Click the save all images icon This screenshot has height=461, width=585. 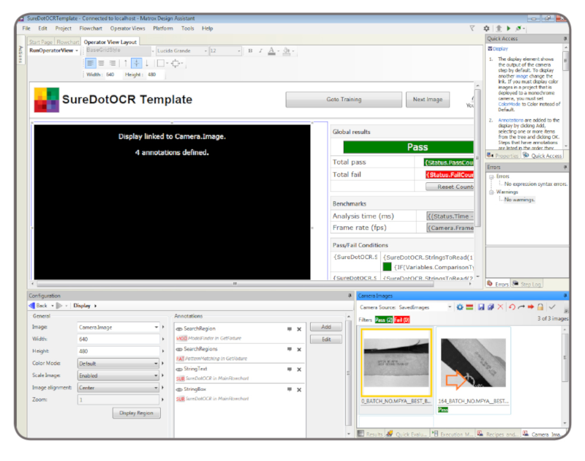491,307
